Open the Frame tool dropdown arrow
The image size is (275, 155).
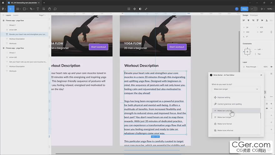(x=20, y=9)
